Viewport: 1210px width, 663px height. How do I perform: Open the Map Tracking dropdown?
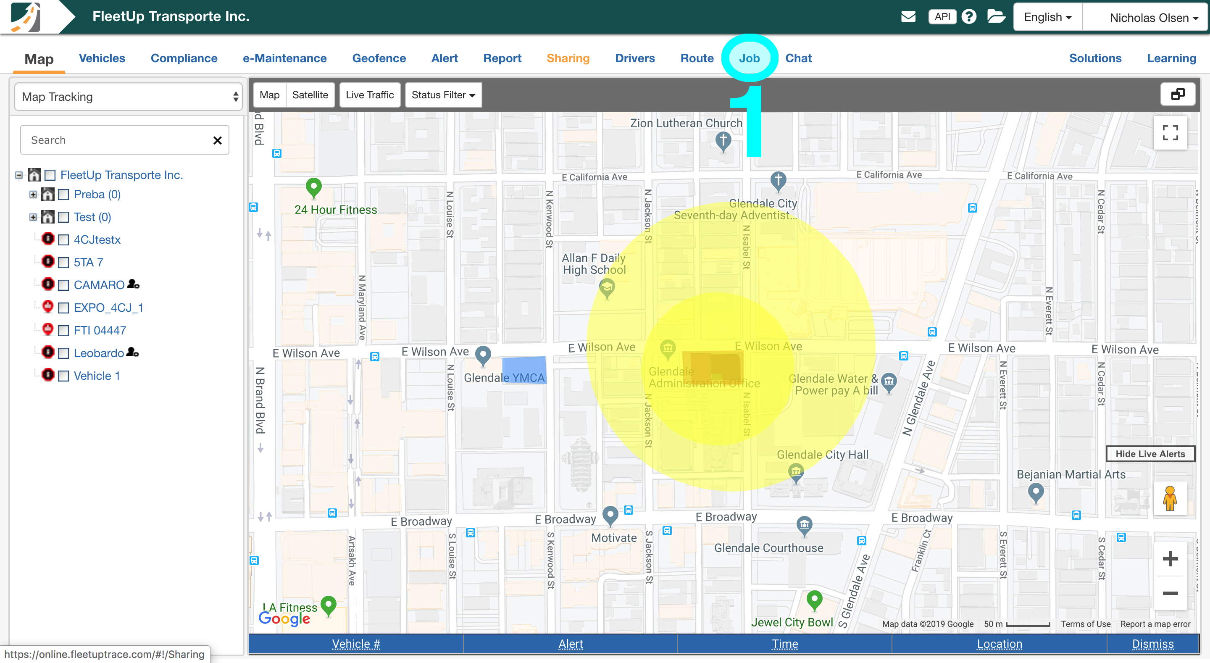pyautogui.click(x=128, y=97)
